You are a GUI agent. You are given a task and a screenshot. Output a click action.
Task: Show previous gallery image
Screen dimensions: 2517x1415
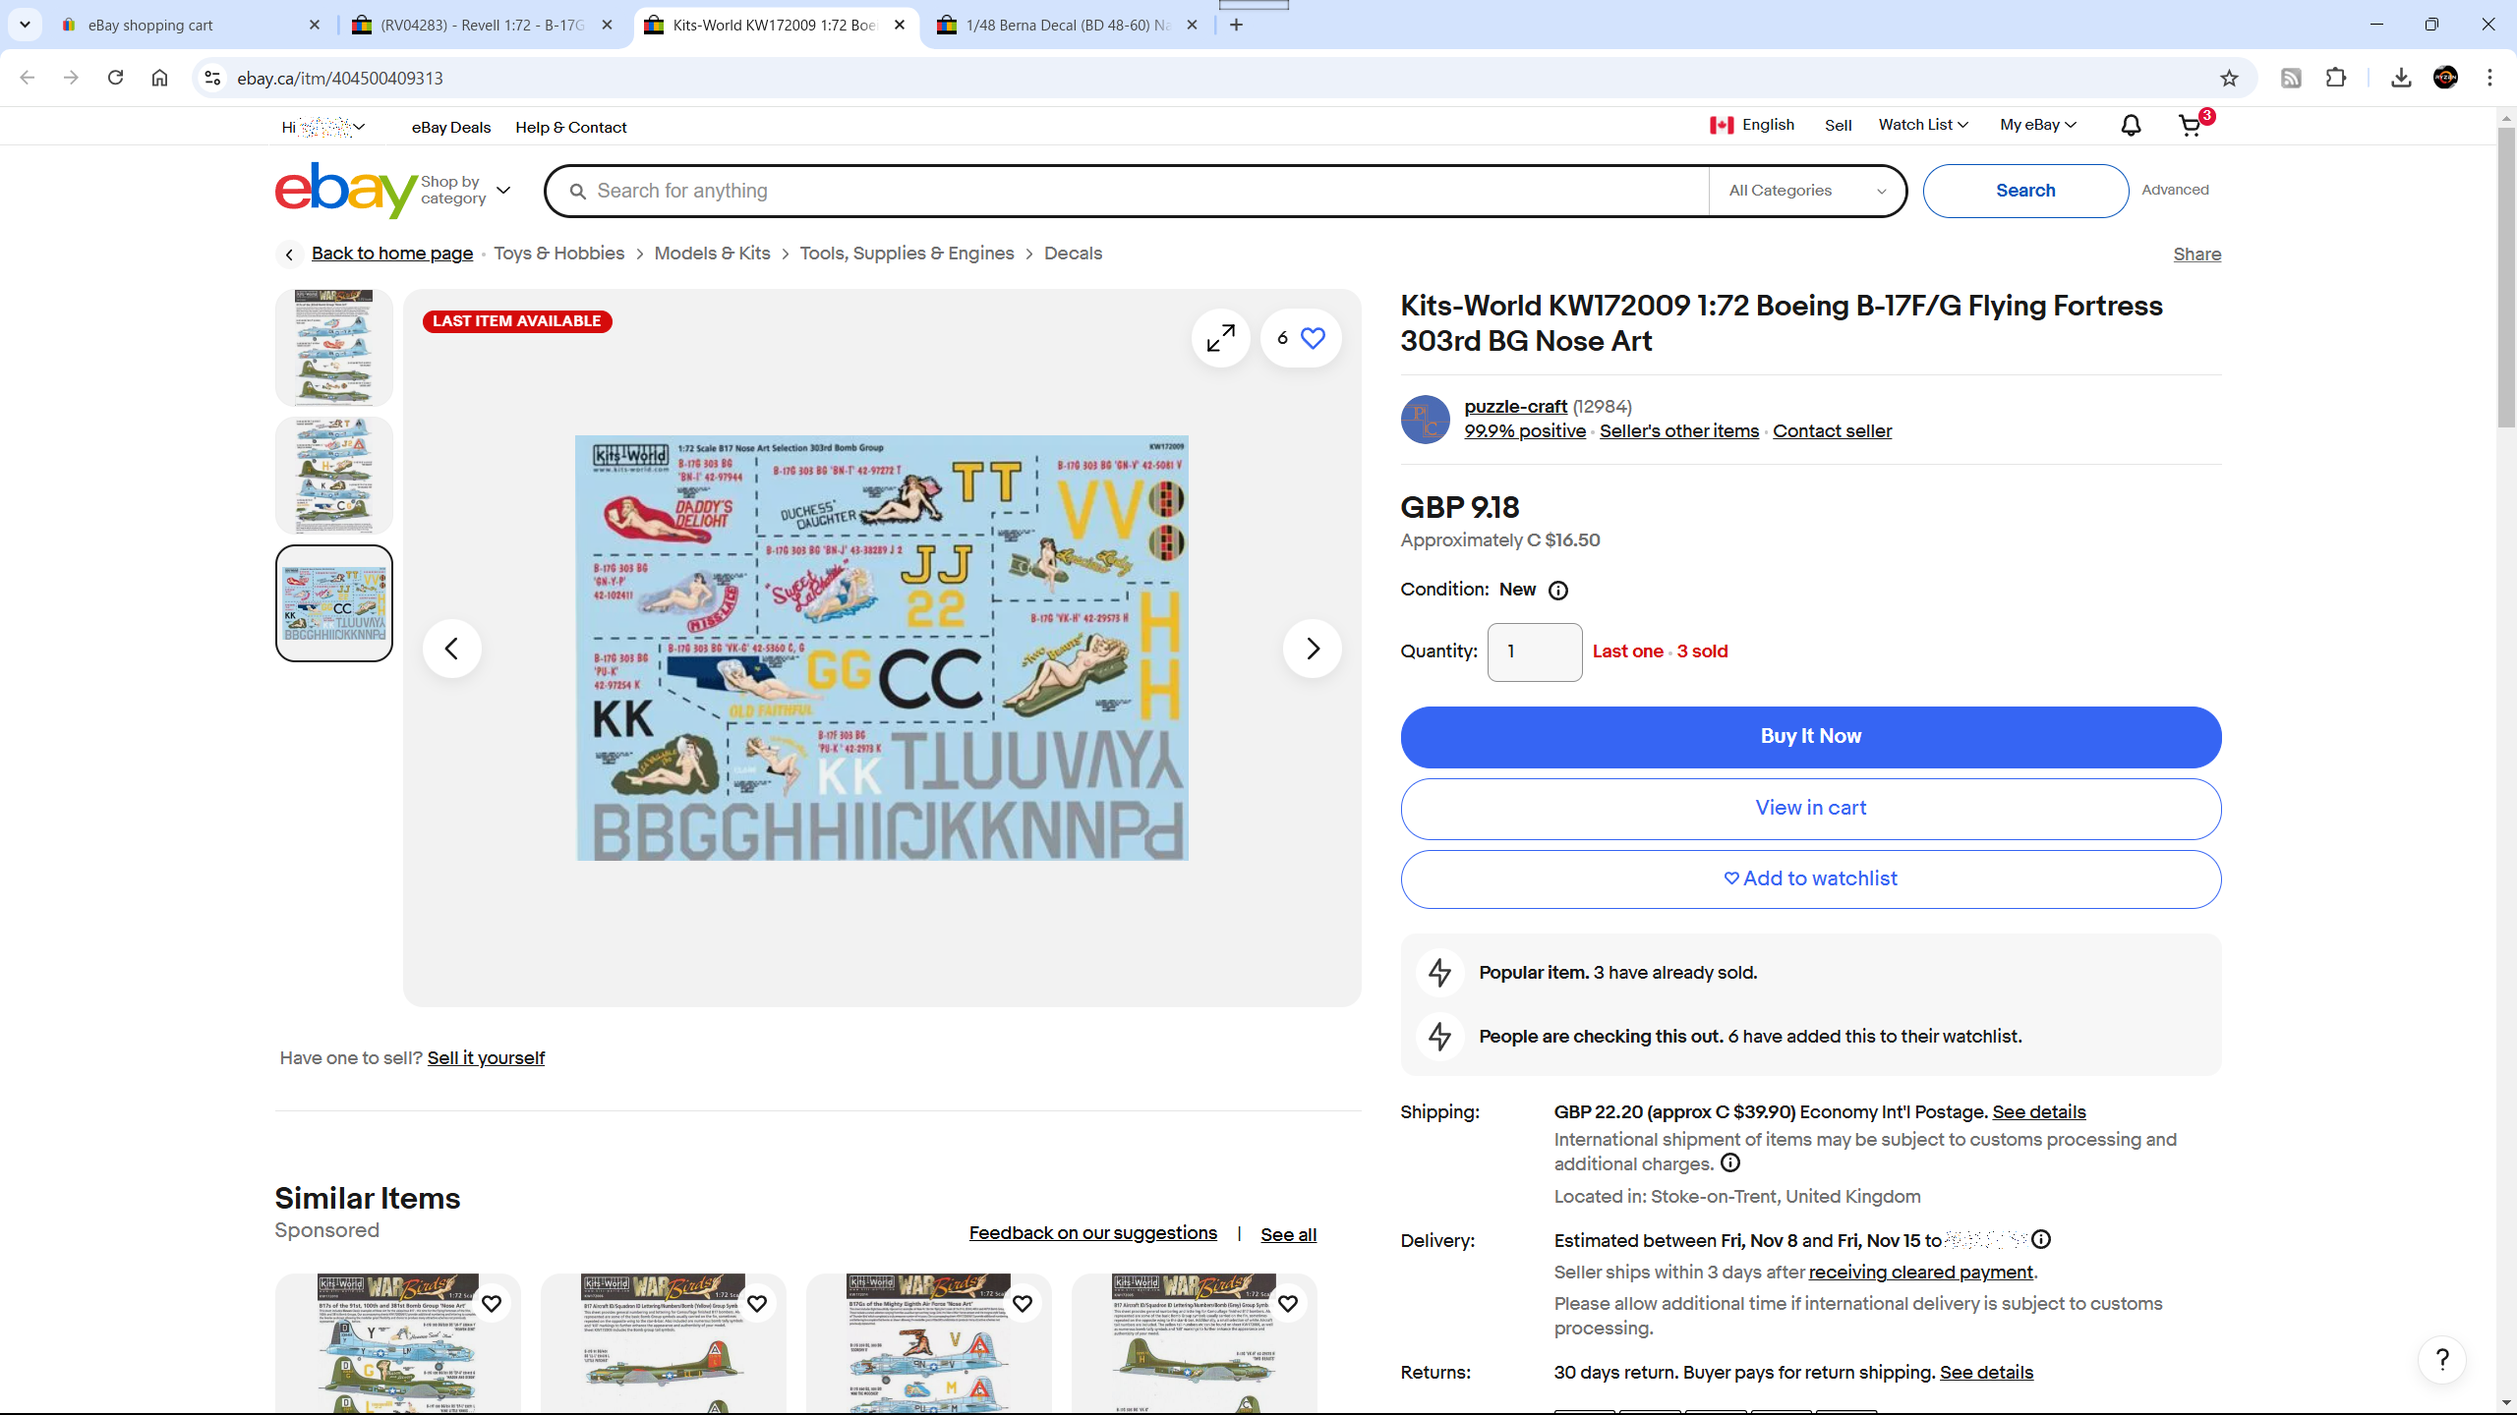[x=452, y=649]
